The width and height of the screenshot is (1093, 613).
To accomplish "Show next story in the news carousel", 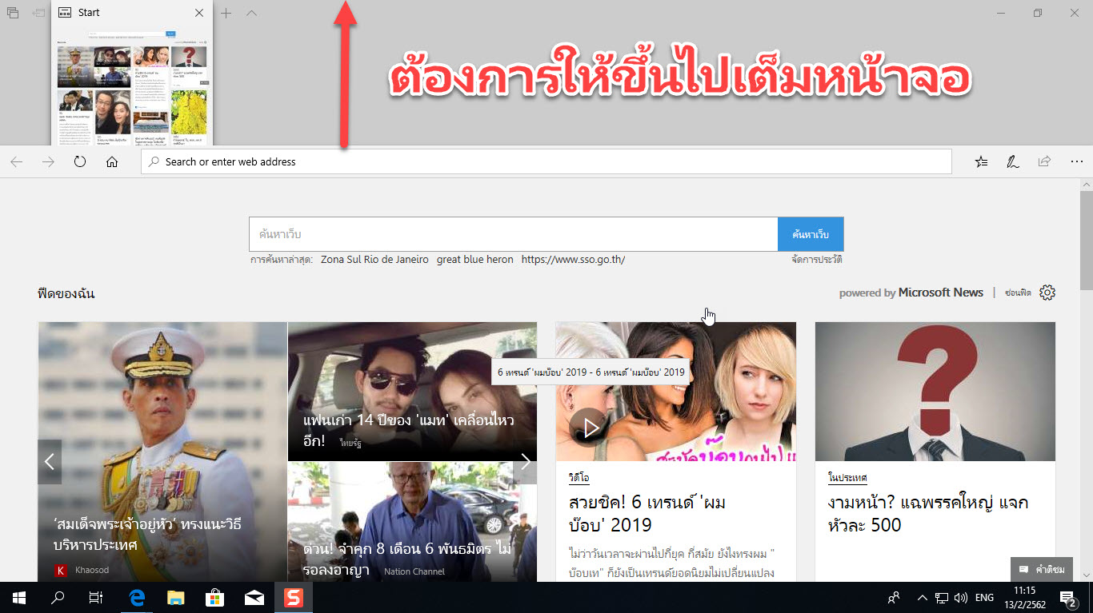I will click(x=526, y=462).
